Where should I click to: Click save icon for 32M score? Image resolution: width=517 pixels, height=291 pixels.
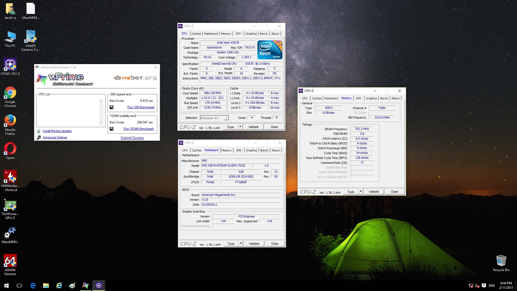[111, 107]
